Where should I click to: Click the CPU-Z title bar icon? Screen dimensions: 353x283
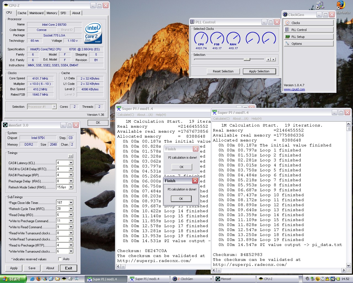pyautogui.click(x=6, y=5)
